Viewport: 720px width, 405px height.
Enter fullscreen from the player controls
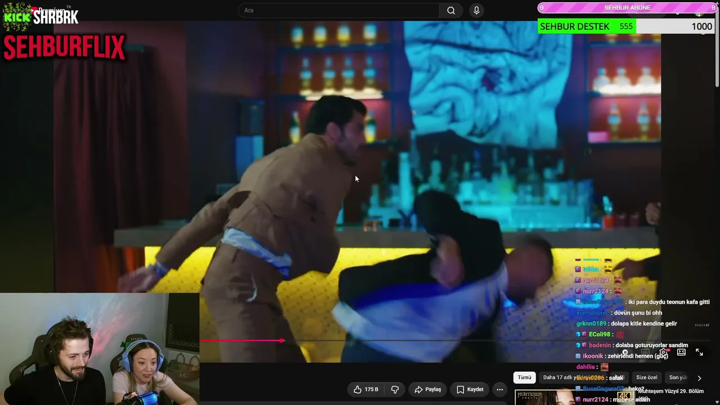pos(699,352)
